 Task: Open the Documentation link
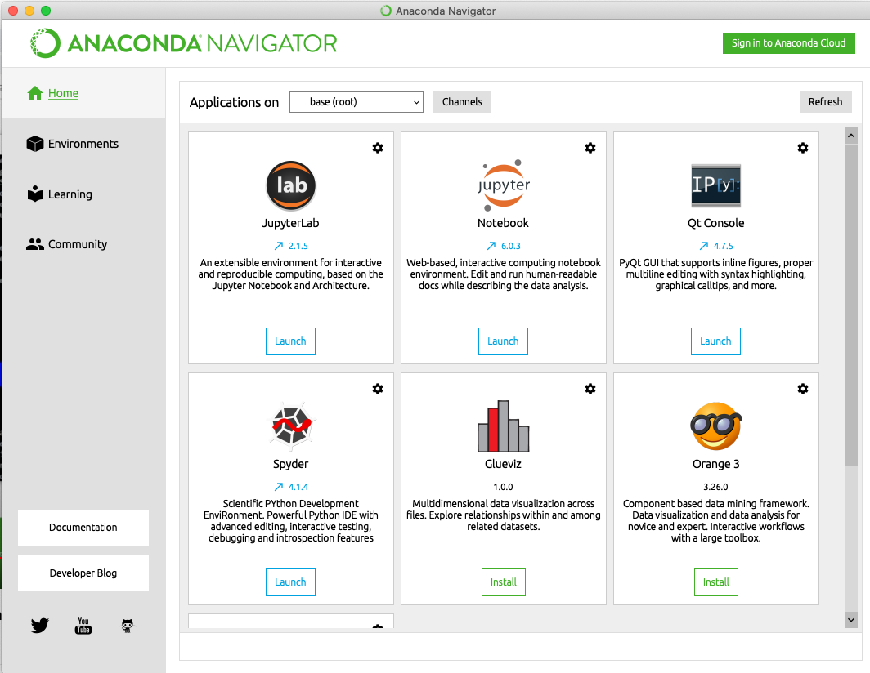tap(83, 527)
